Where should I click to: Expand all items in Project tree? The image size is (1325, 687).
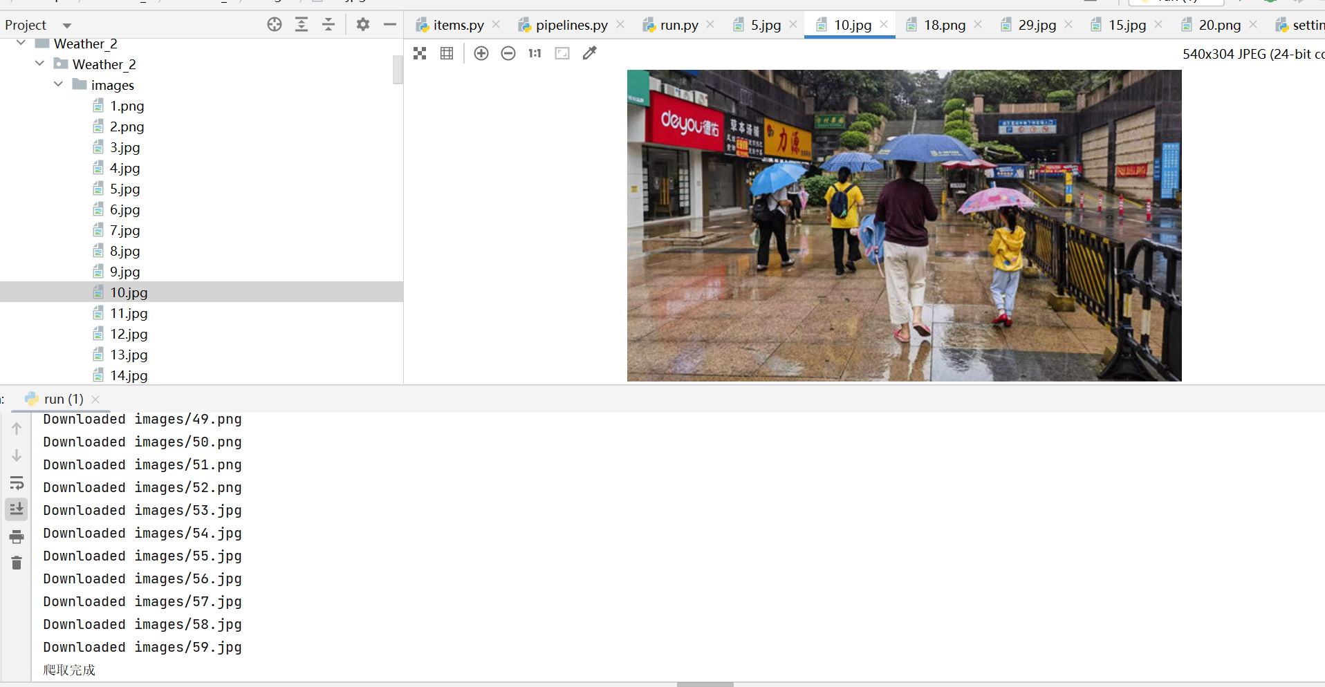[x=302, y=25]
